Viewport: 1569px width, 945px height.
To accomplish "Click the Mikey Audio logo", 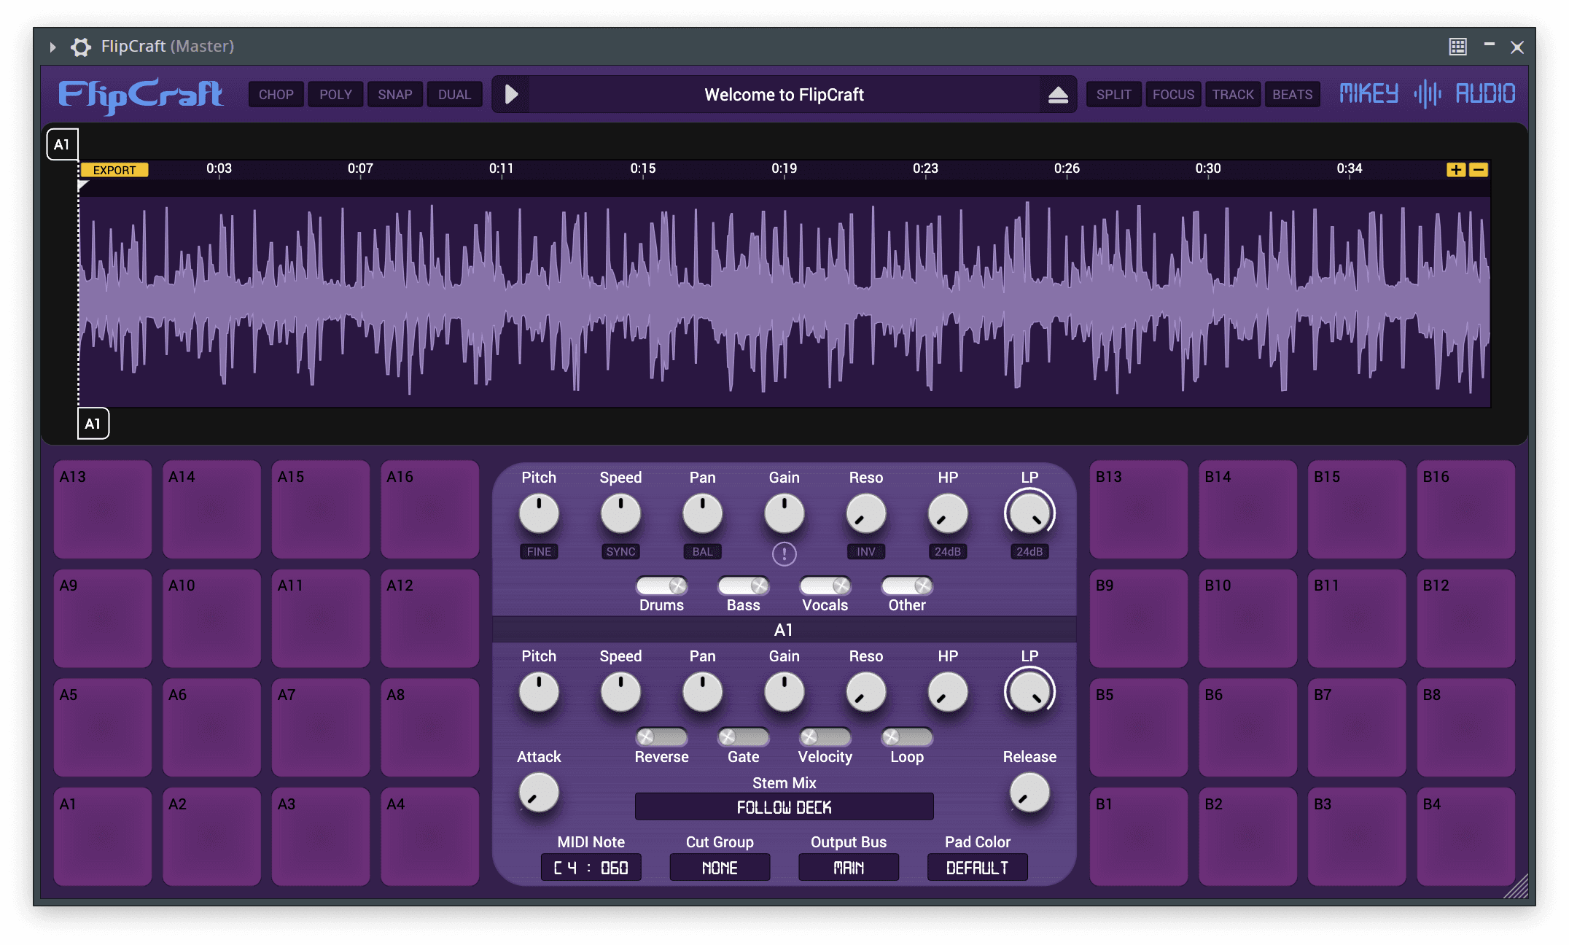I will pyautogui.click(x=1428, y=94).
